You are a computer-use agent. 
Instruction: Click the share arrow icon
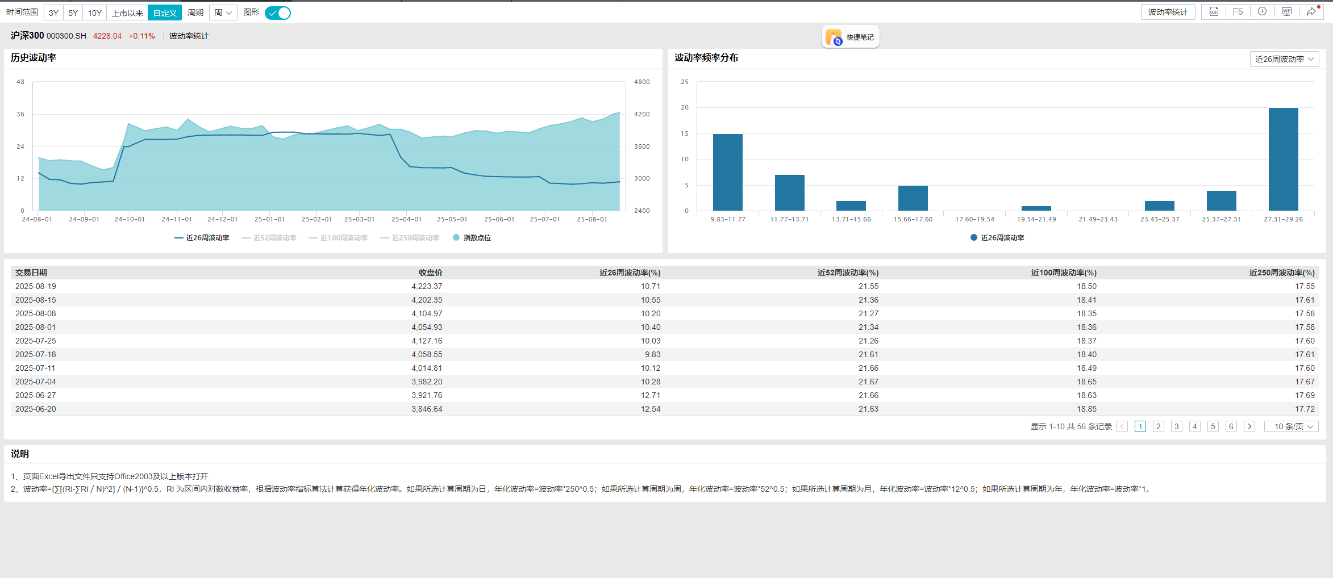1311,12
